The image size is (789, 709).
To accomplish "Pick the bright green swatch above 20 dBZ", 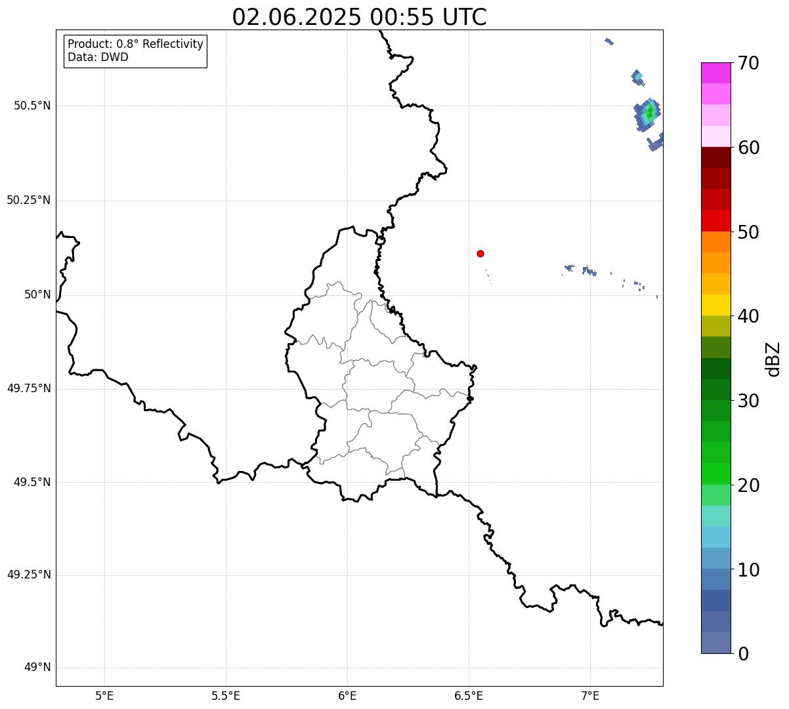I will pos(715,474).
